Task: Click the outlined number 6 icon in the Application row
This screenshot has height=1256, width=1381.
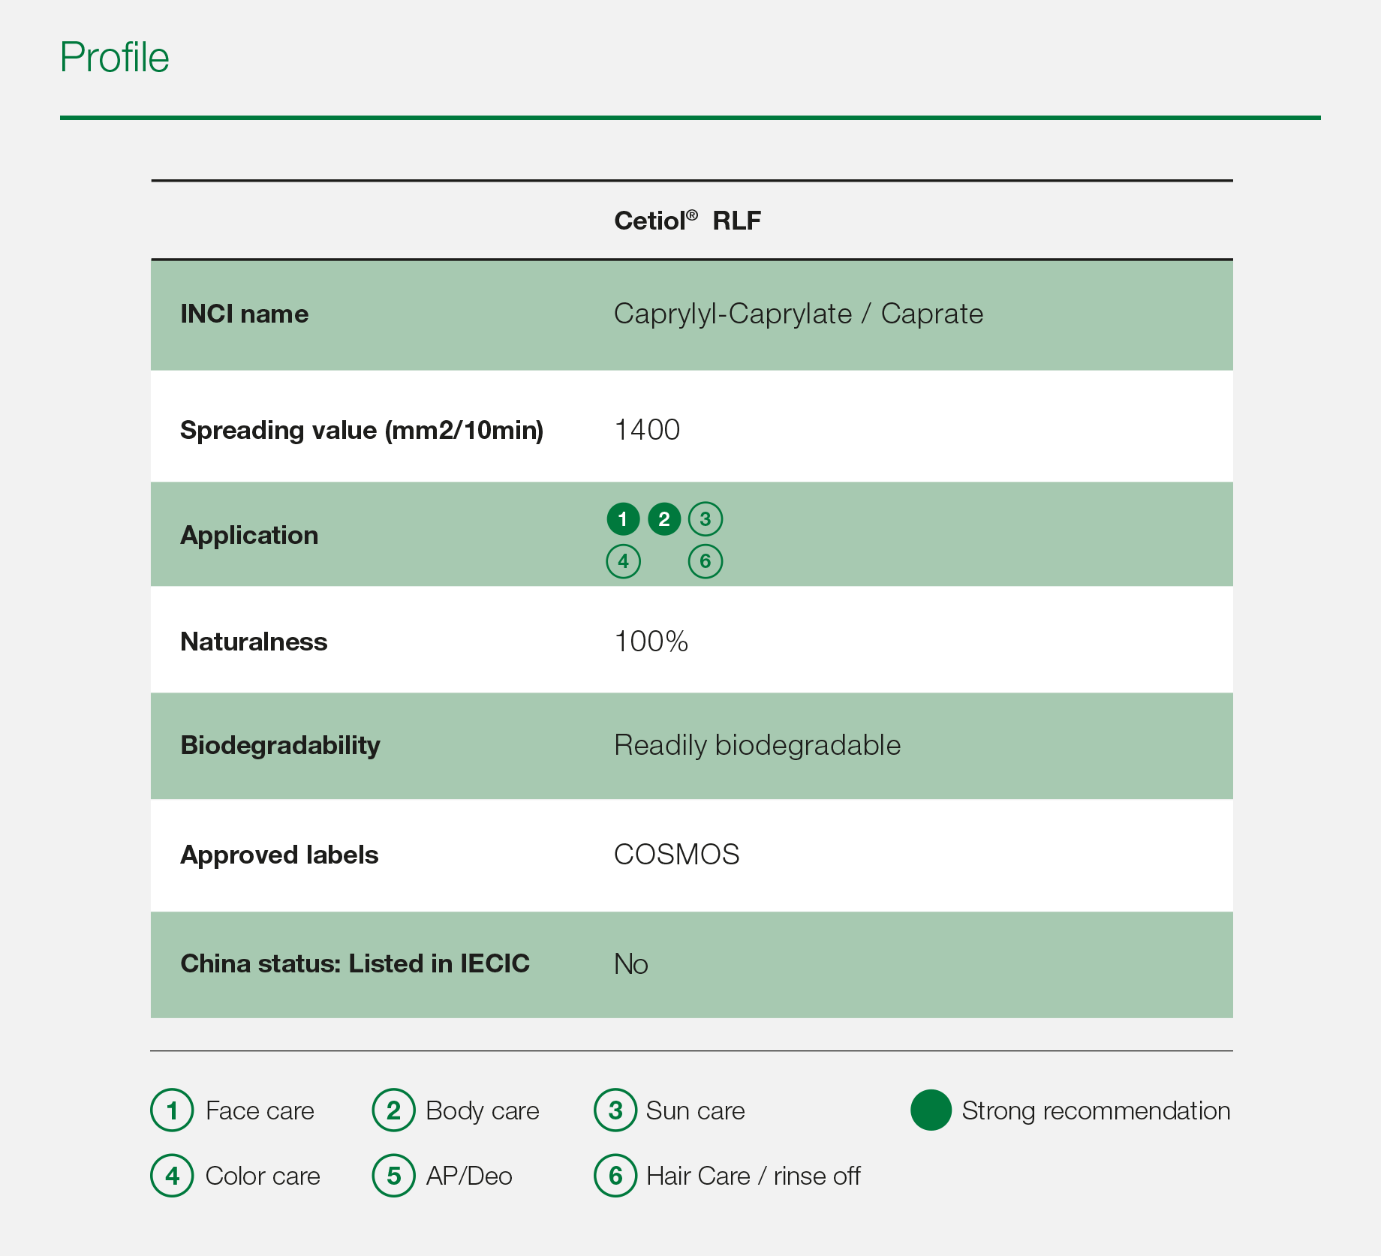Action: 706,561
